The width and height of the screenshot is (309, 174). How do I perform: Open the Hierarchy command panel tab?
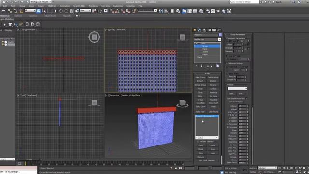point(204,30)
